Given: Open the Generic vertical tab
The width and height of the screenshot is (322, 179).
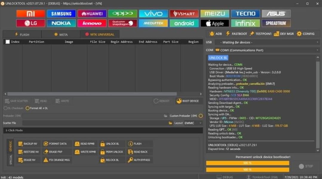Looking at the screenshot, I should (10, 146).
